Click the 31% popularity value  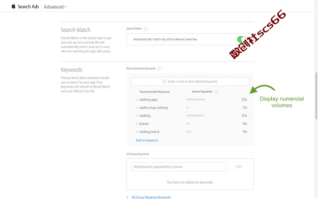[244, 116]
